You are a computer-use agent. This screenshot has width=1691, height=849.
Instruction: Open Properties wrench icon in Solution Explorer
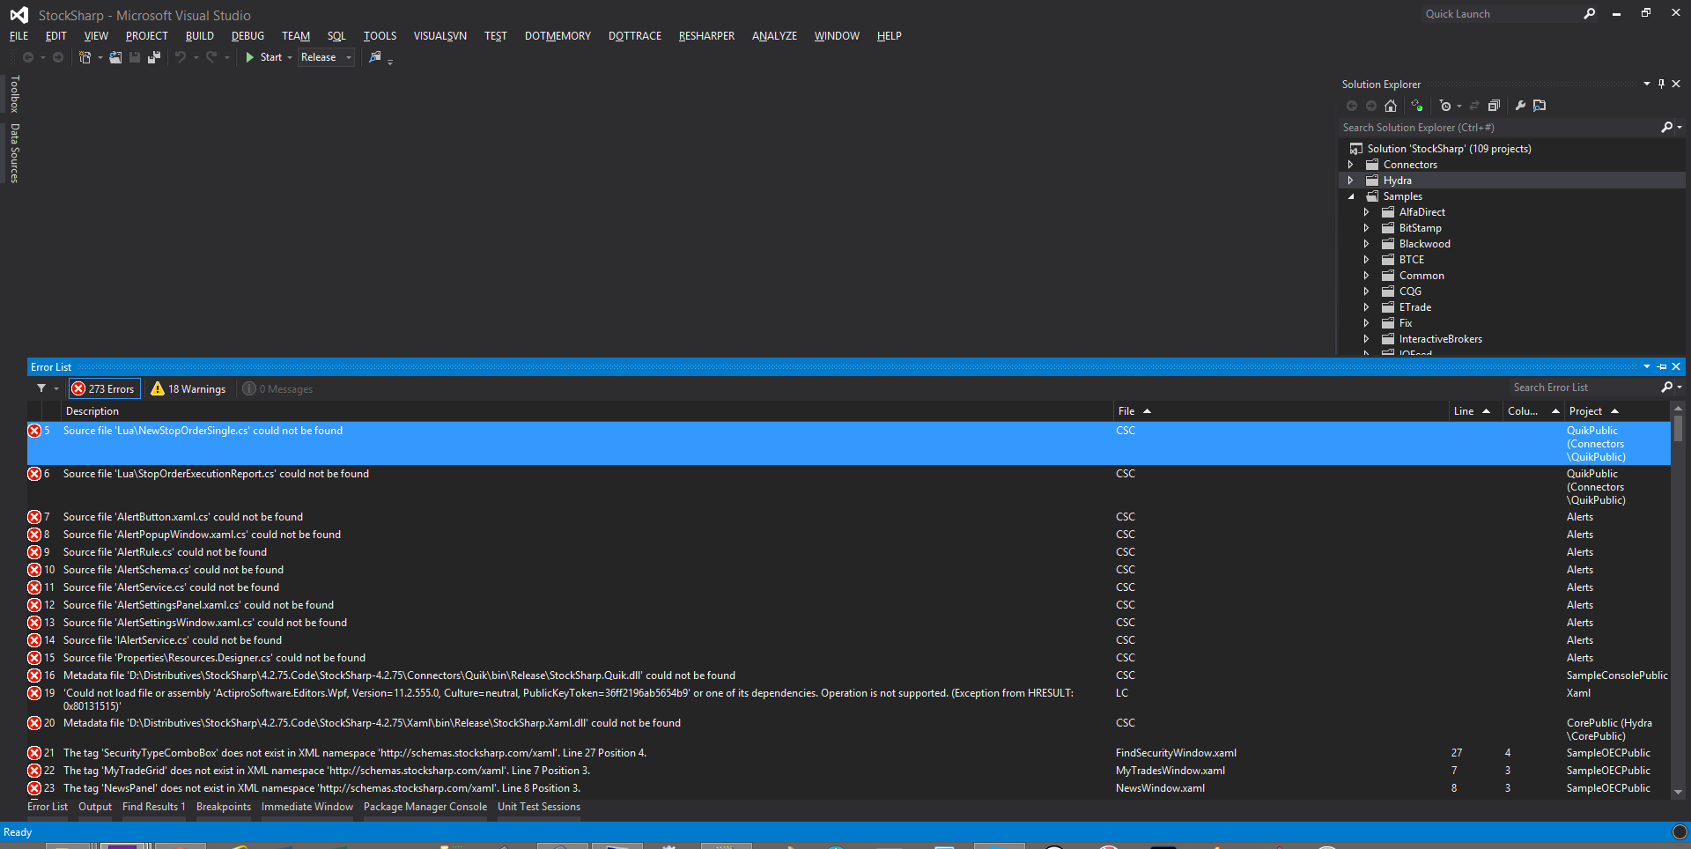(1520, 106)
